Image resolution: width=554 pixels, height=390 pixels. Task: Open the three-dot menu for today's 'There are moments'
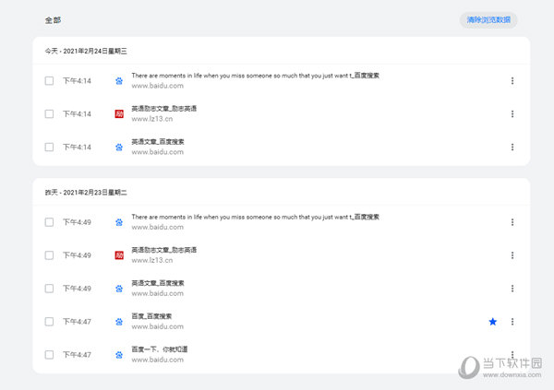(512, 80)
